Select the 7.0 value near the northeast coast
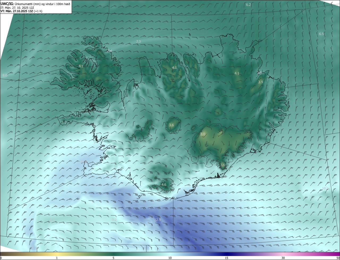Image resolution: width=340 pixels, height=260 pixels. click(259, 73)
